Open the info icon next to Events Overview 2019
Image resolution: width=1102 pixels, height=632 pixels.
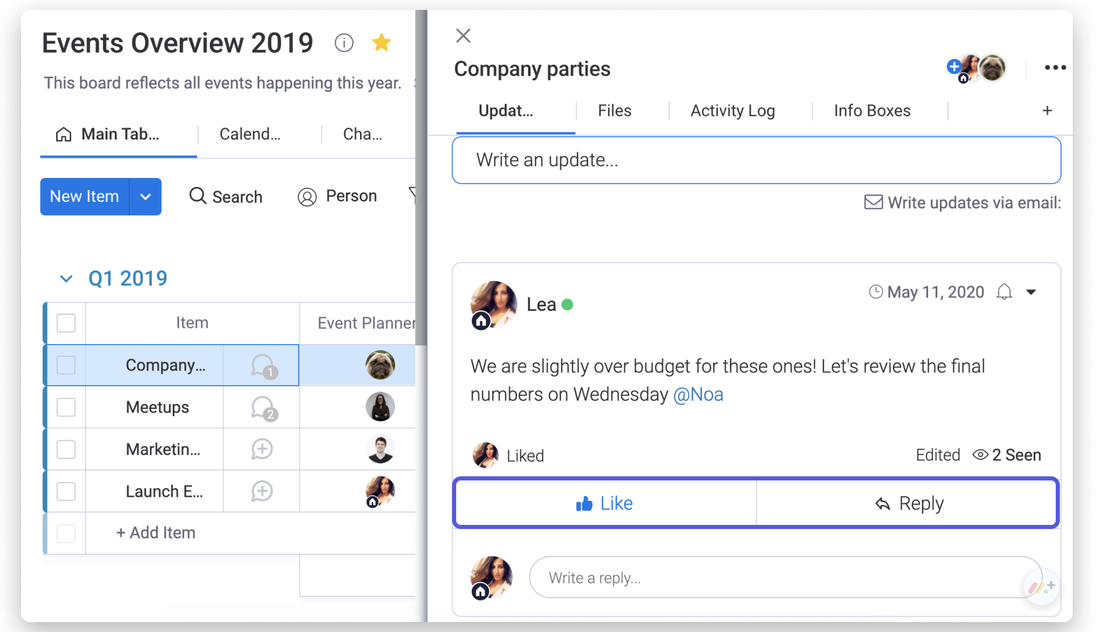(x=344, y=43)
